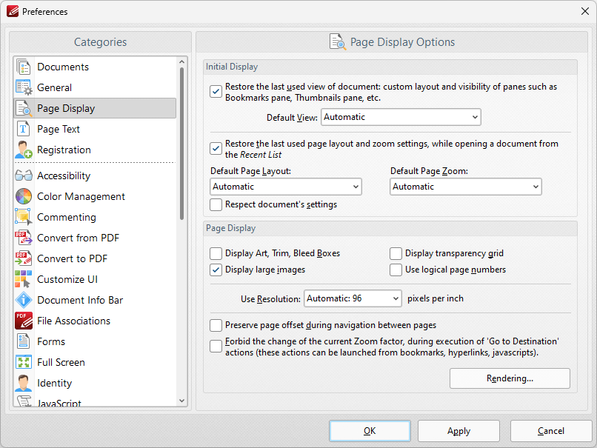Open the Convert to PDF category
The width and height of the screenshot is (597, 448).
tap(96, 258)
